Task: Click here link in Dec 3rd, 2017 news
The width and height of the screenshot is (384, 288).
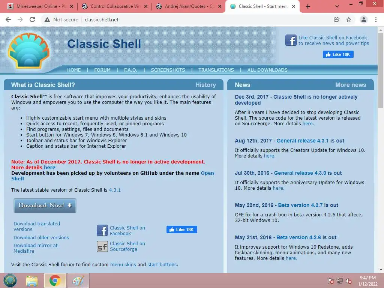Action: [x=307, y=124]
